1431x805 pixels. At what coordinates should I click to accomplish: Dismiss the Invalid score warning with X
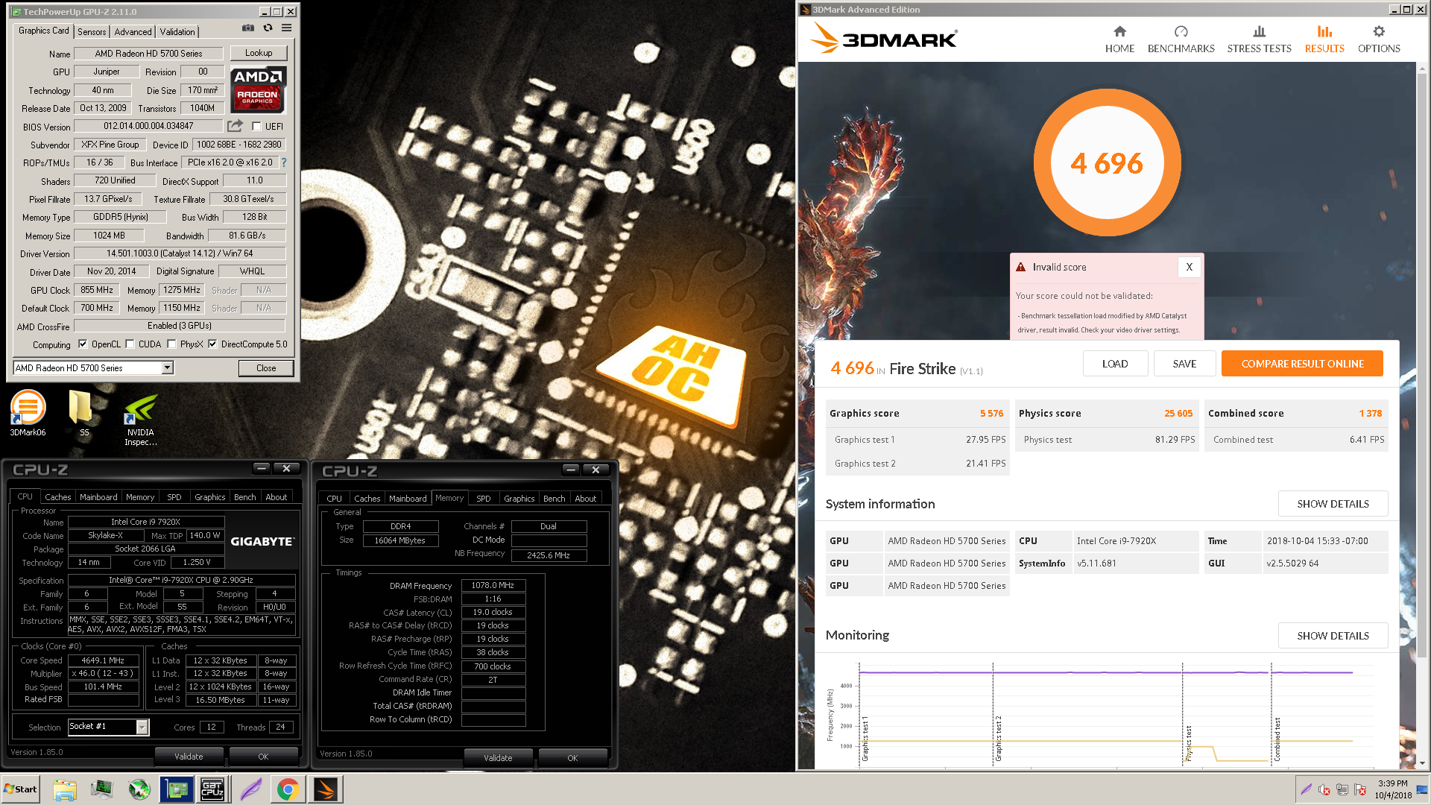(x=1189, y=267)
